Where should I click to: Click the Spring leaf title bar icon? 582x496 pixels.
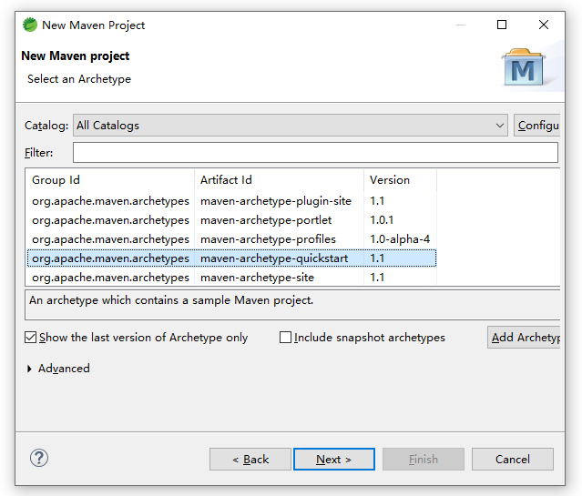[30, 25]
